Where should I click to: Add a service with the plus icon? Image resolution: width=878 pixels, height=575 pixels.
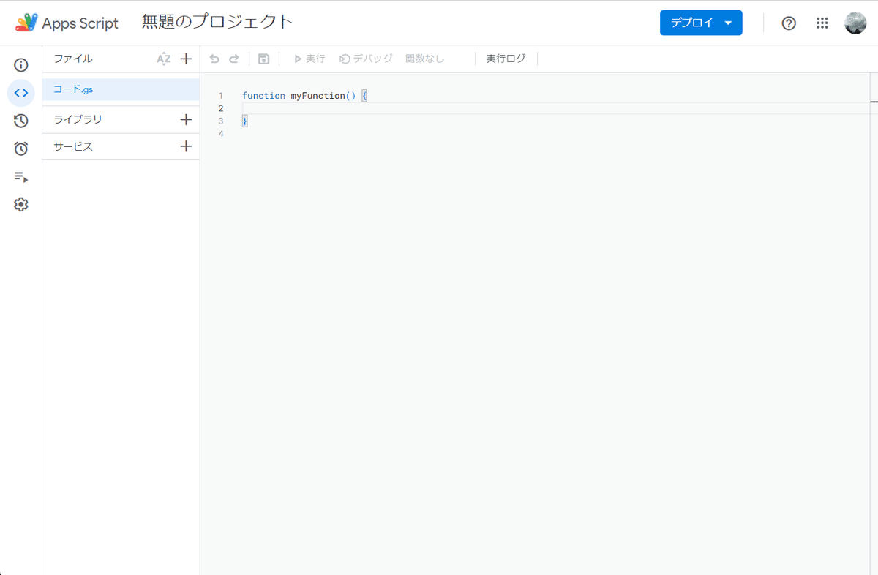coord(186,146)
